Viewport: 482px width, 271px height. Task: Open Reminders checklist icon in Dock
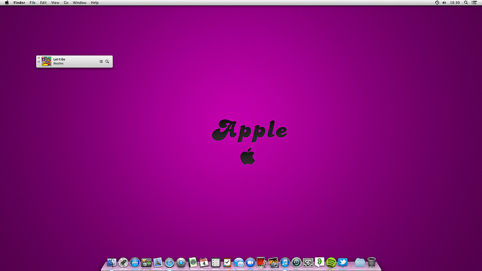(x=216, y=263)
